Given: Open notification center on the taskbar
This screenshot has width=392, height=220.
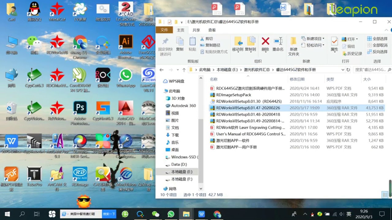Looking at the screenshot, I should coord(382,214).
